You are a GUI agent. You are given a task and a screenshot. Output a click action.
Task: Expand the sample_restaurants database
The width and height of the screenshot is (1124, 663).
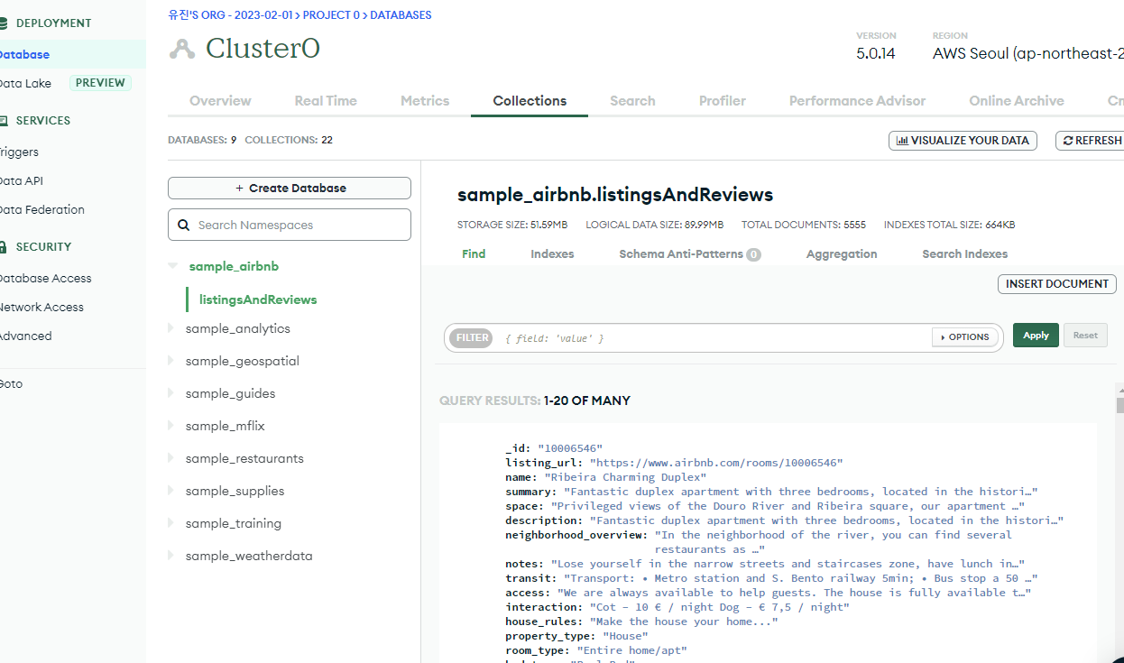click(170, 458)
